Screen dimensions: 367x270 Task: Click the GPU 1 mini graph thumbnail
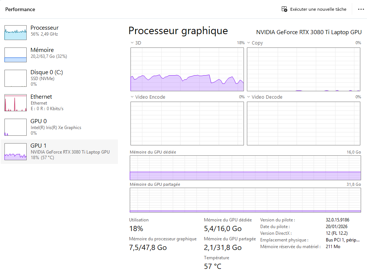(16, 152)
